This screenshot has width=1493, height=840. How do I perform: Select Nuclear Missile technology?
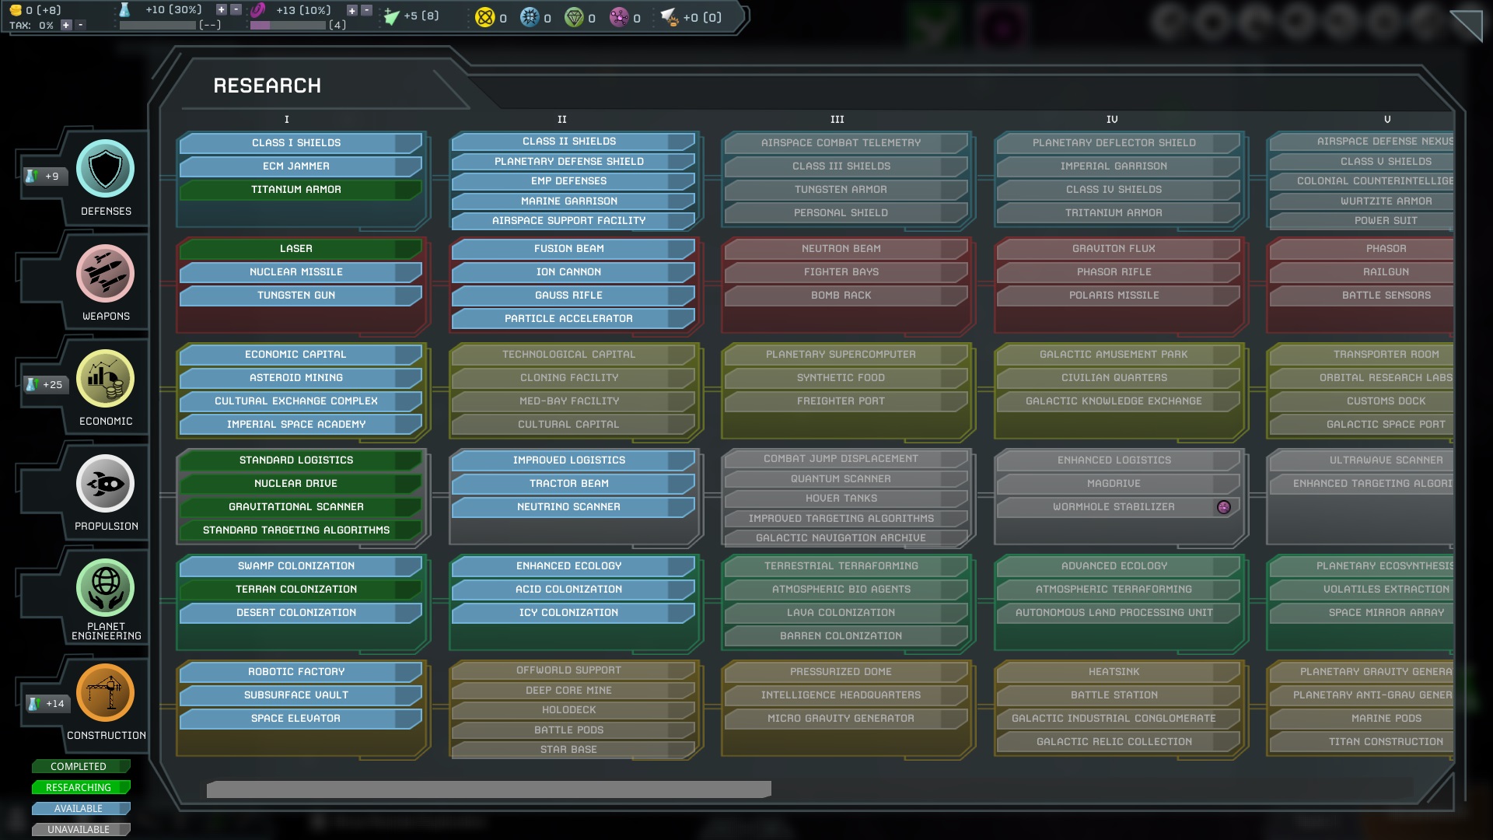(300, 272)
